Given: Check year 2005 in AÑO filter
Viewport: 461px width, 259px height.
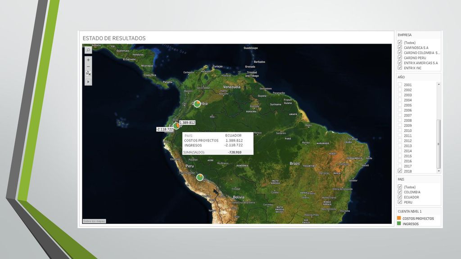Looking at the screenshot, I should [x=400, y=105].
